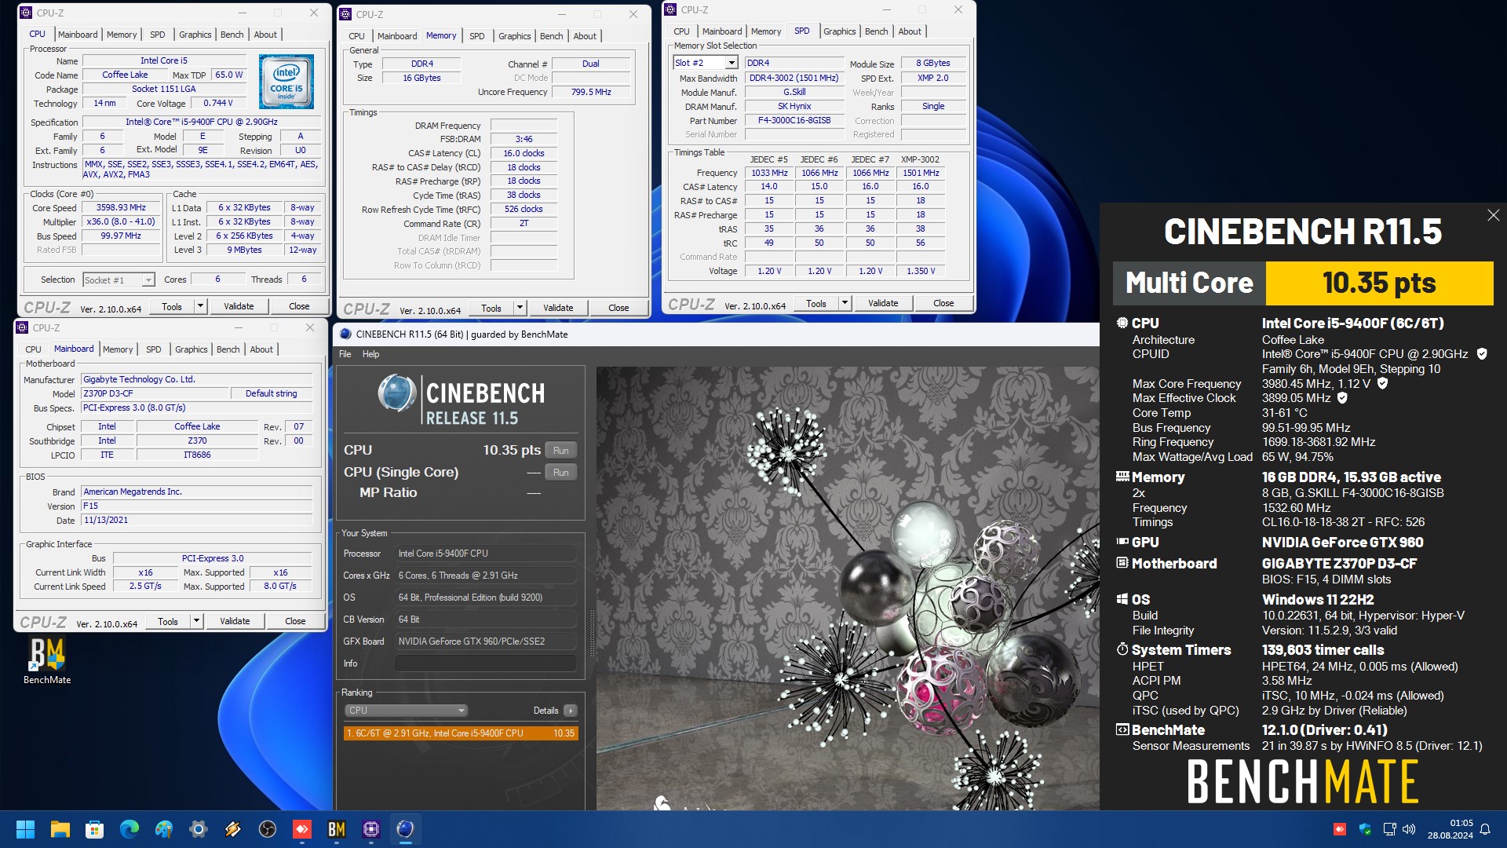The width and height of the screenshot is (1507, 848).
Task: Expand the Tools arrow in the SPD CPU-Z window
Action: 845,303
